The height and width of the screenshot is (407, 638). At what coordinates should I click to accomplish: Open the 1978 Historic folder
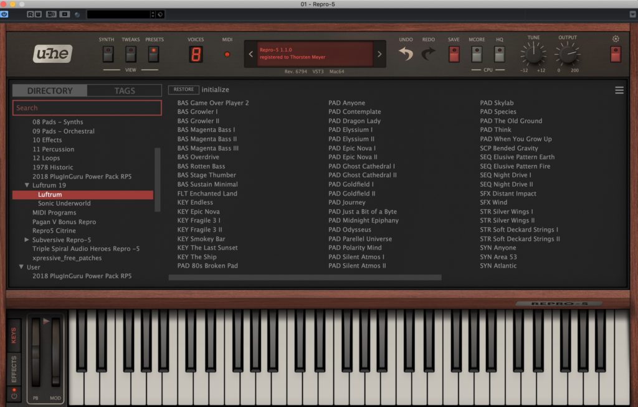53,167
